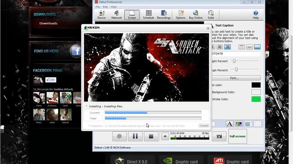Image resolution: width=293 pixels, height=164 pixels.
Task: Select bottom vertical caption alignment
Action: [x=257, y=47]
